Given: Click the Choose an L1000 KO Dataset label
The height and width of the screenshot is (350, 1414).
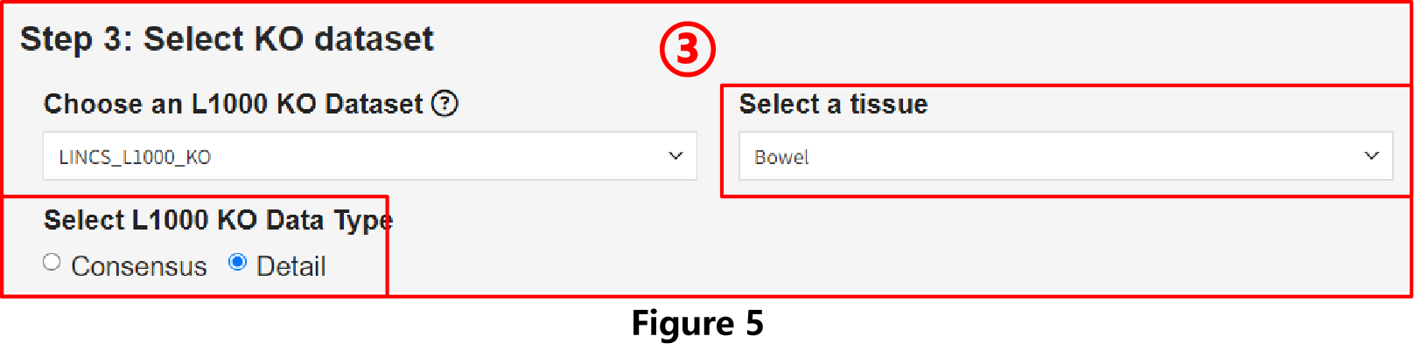Looking at the screenshot, I should coord(233,104).
